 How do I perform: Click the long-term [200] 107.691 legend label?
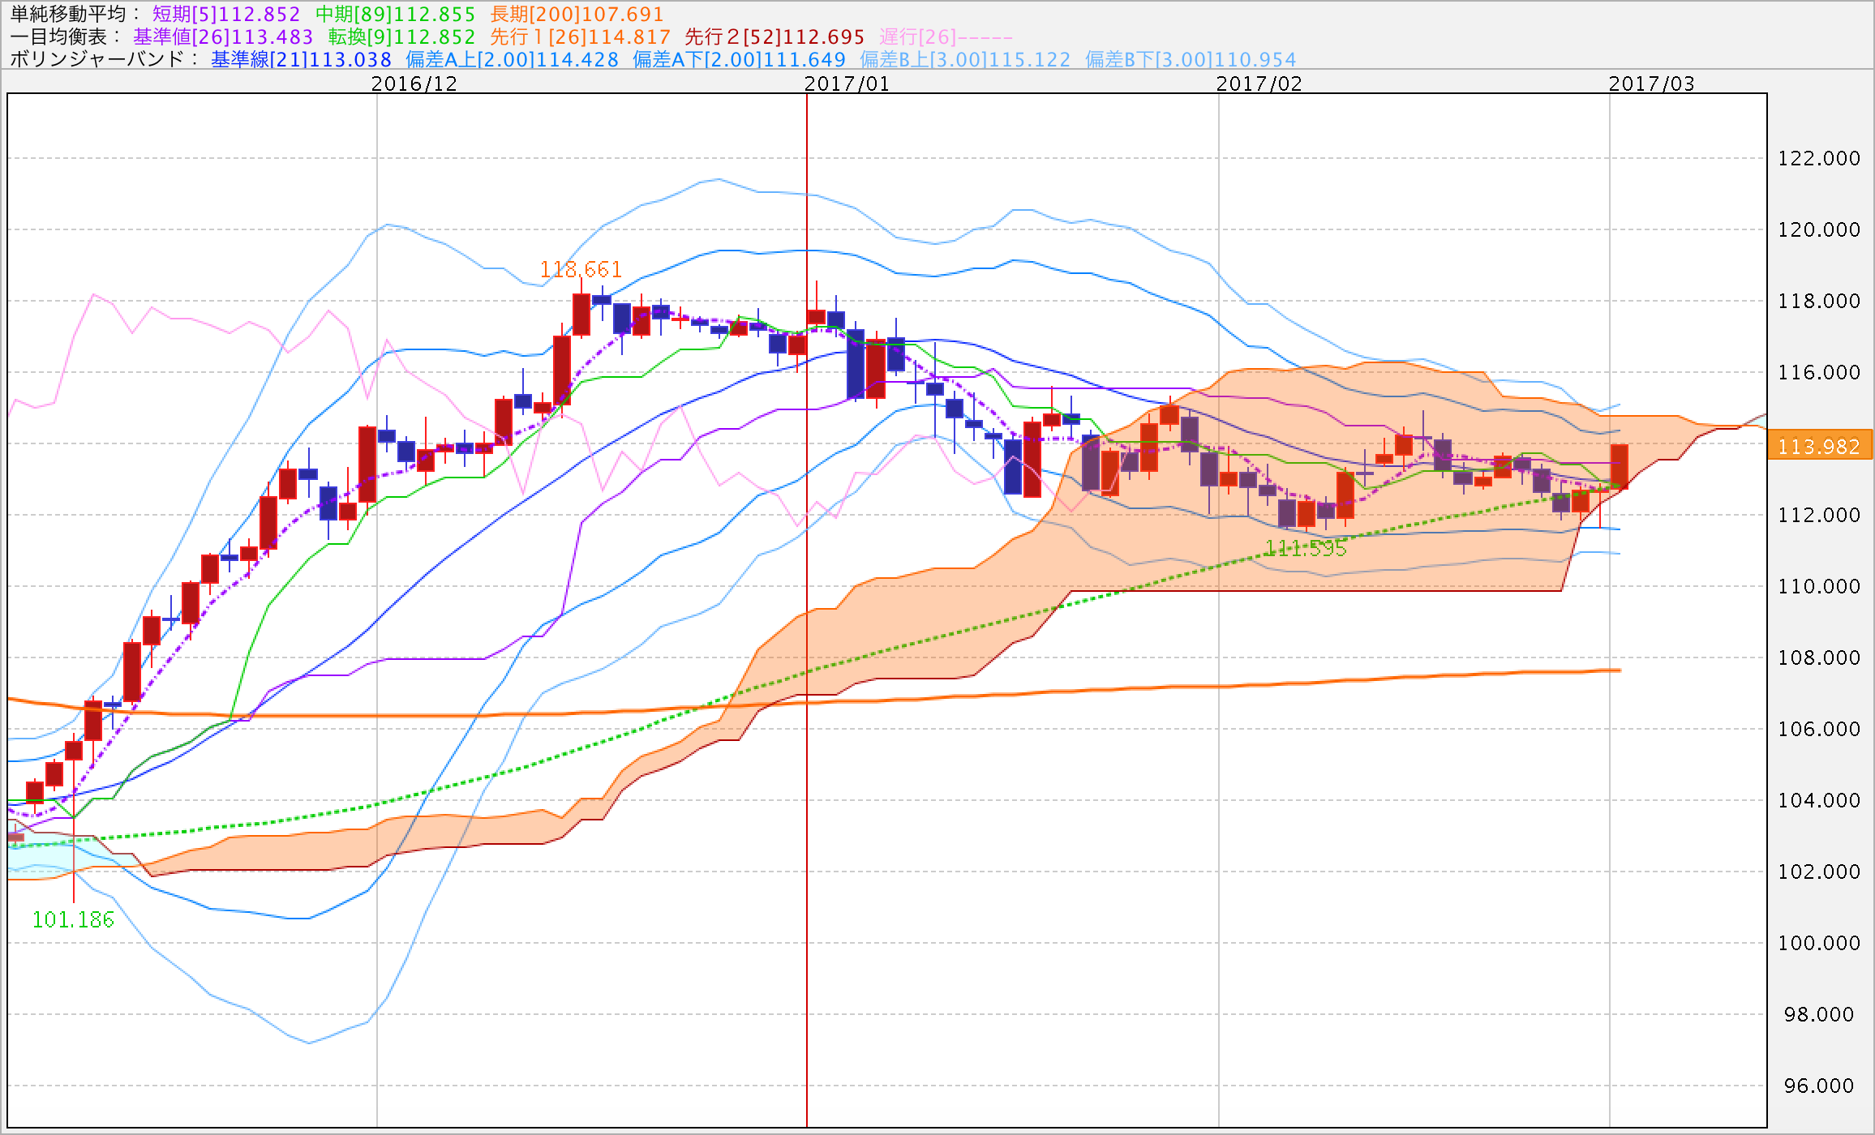[x=577, y=15]
